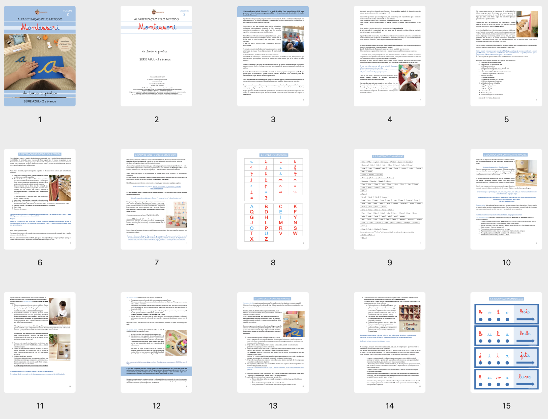The height and width of the screenshot is (419, 548).
Task: Click page number label 9
Action: (x=390, y=263)
